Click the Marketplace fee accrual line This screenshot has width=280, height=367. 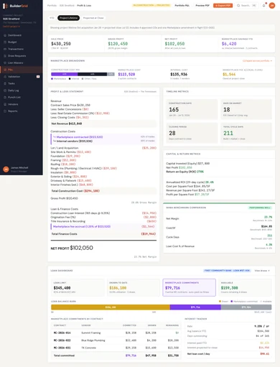tap(103, 226)
